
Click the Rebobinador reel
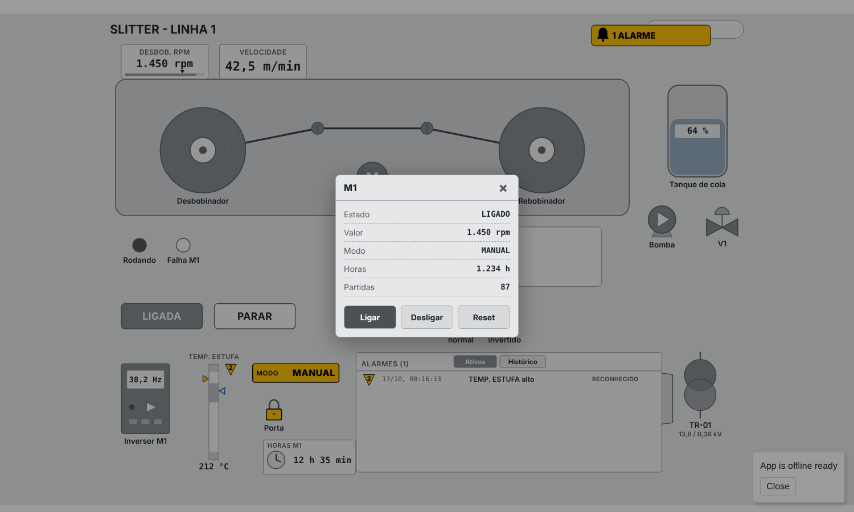(541, 150)
